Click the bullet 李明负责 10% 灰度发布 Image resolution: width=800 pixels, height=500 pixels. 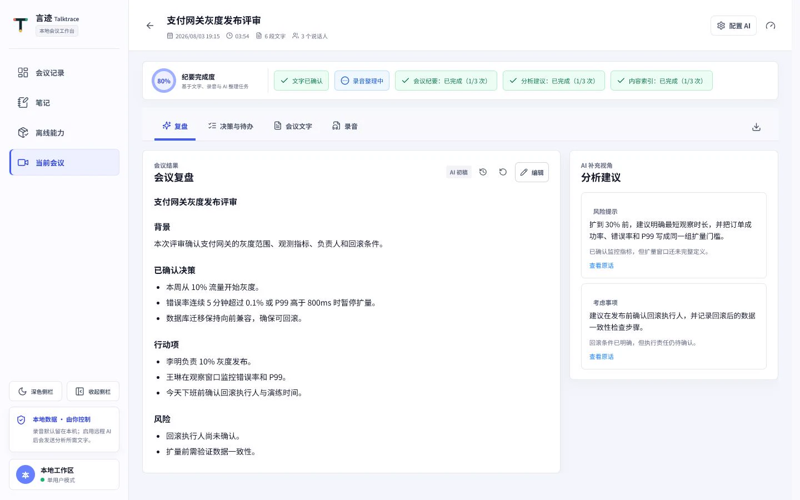pyautogui.click(x=210, y=362)
